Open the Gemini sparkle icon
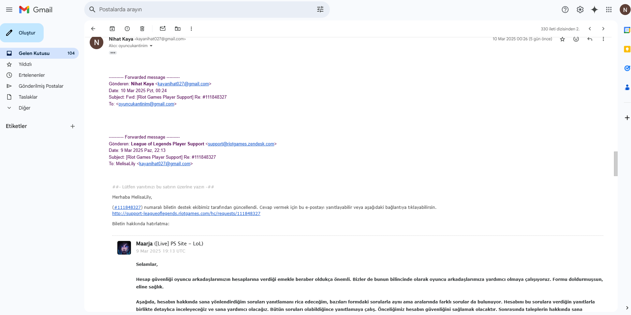 (595, 10)
